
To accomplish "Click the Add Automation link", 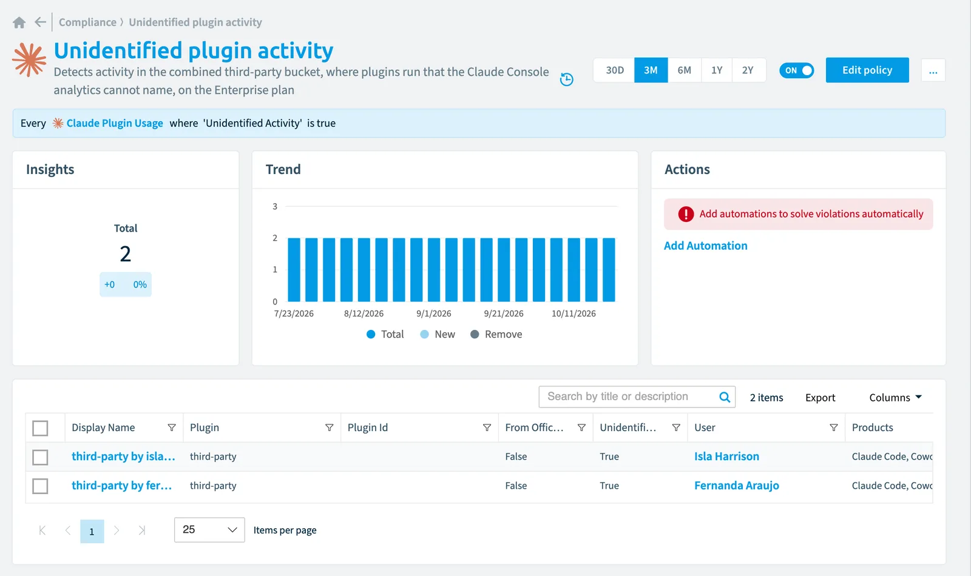I will [705, 246].
